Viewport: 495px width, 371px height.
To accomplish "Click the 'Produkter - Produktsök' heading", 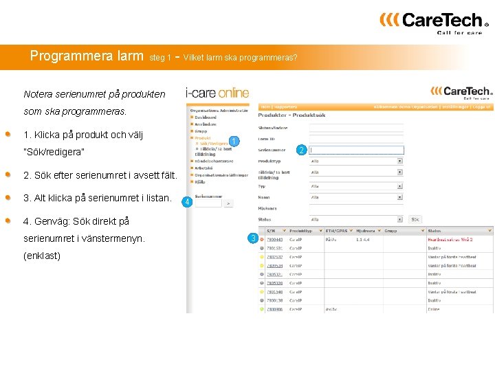I will pyautogui.click(x=291, y=115).
